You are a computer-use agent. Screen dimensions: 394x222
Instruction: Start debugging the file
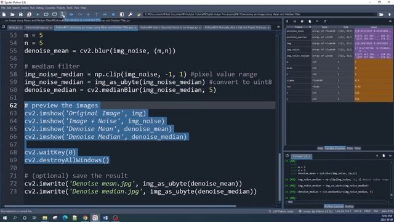[71, 15]
